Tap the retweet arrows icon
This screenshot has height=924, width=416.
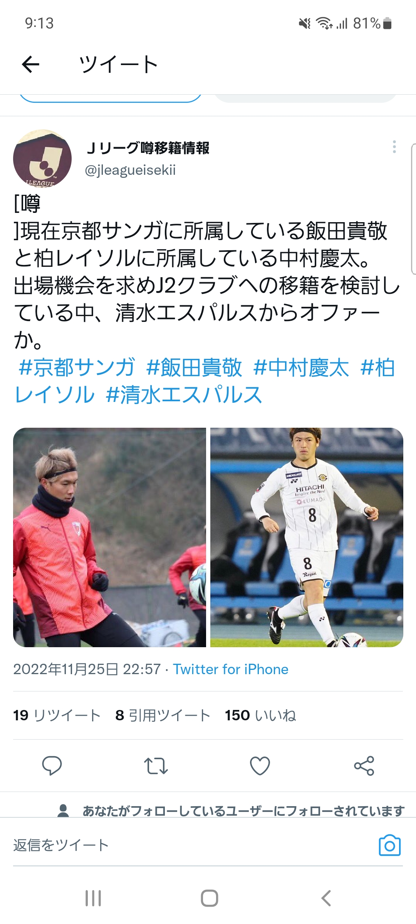pyautogui.click(x=156, y=765)
